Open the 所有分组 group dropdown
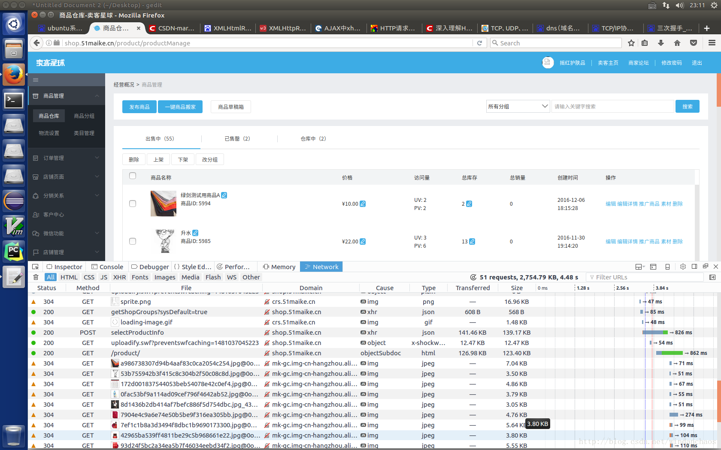721x450 pixels. [x=518, y=106]
